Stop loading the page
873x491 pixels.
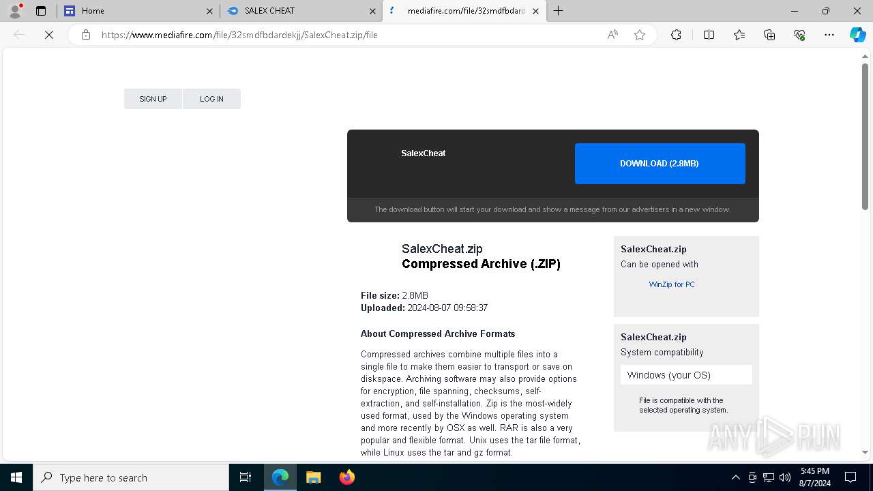pyautogui.click(x=49, y=35)
